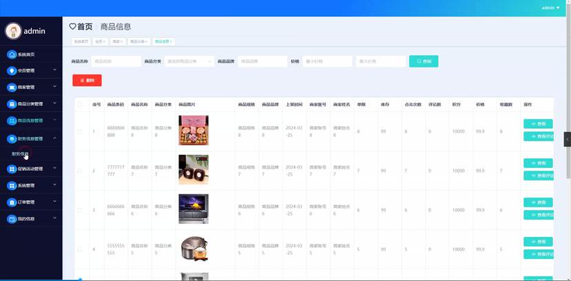Click the television product image in row 3

coord(194,209)
